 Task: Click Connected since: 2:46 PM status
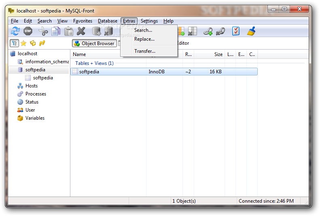pos(266,201)
